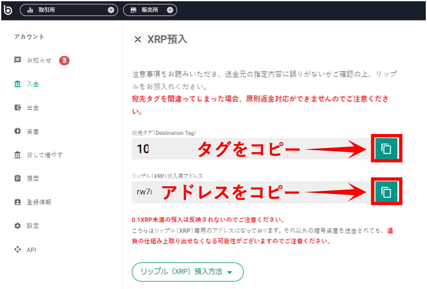Open the 履歴 history link

(x=33, y=178)
